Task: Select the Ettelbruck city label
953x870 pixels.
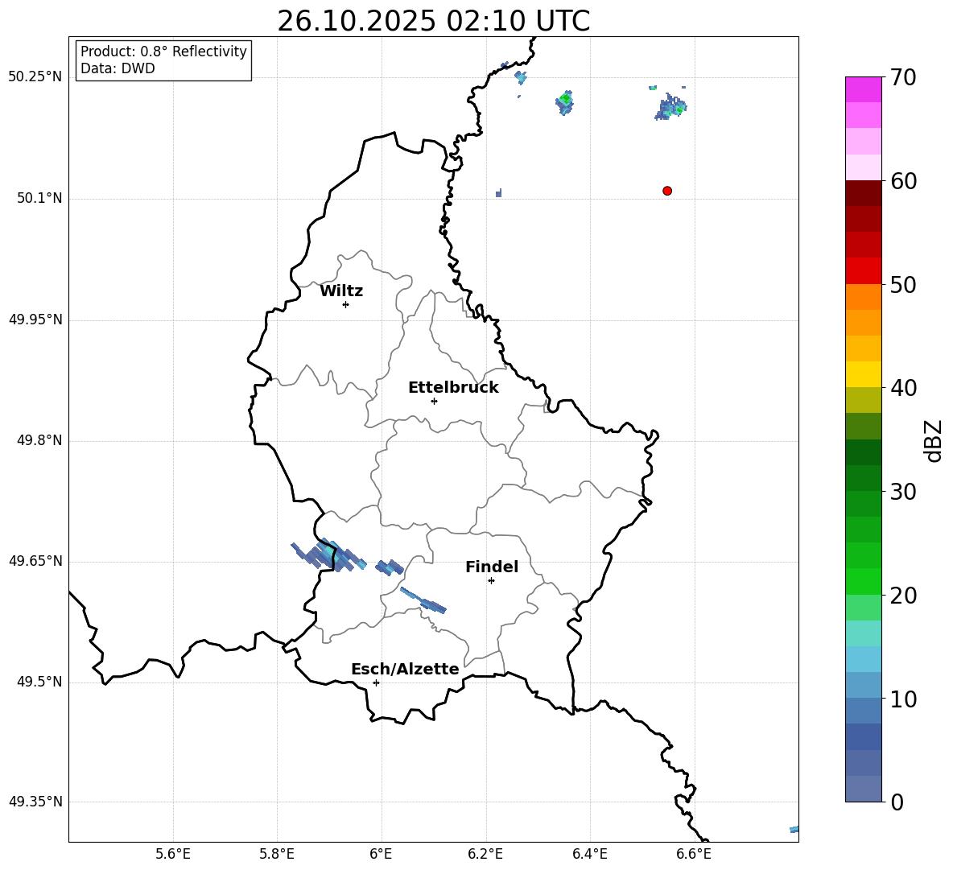Action: pos(453,388)
